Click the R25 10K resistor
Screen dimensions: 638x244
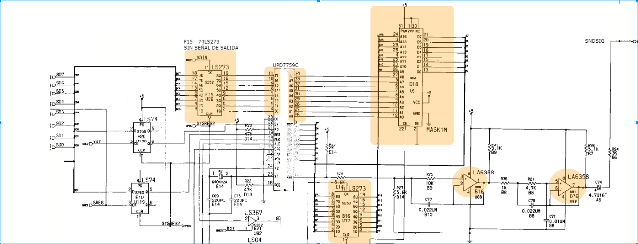coord(429,178)
